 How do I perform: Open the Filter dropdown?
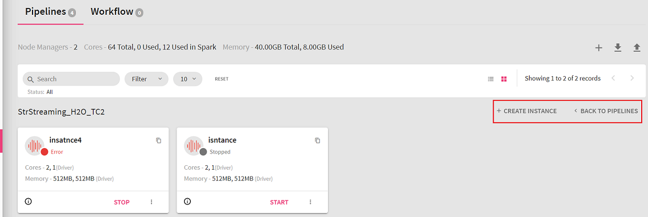click(146, 79)
